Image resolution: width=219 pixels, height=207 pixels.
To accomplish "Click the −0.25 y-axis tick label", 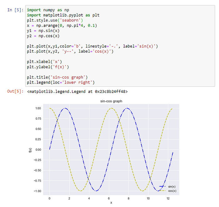I will 38,160.
